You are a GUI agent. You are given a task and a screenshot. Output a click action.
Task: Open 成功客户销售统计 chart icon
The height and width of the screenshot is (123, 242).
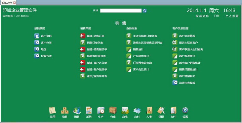tap(175, 63)
